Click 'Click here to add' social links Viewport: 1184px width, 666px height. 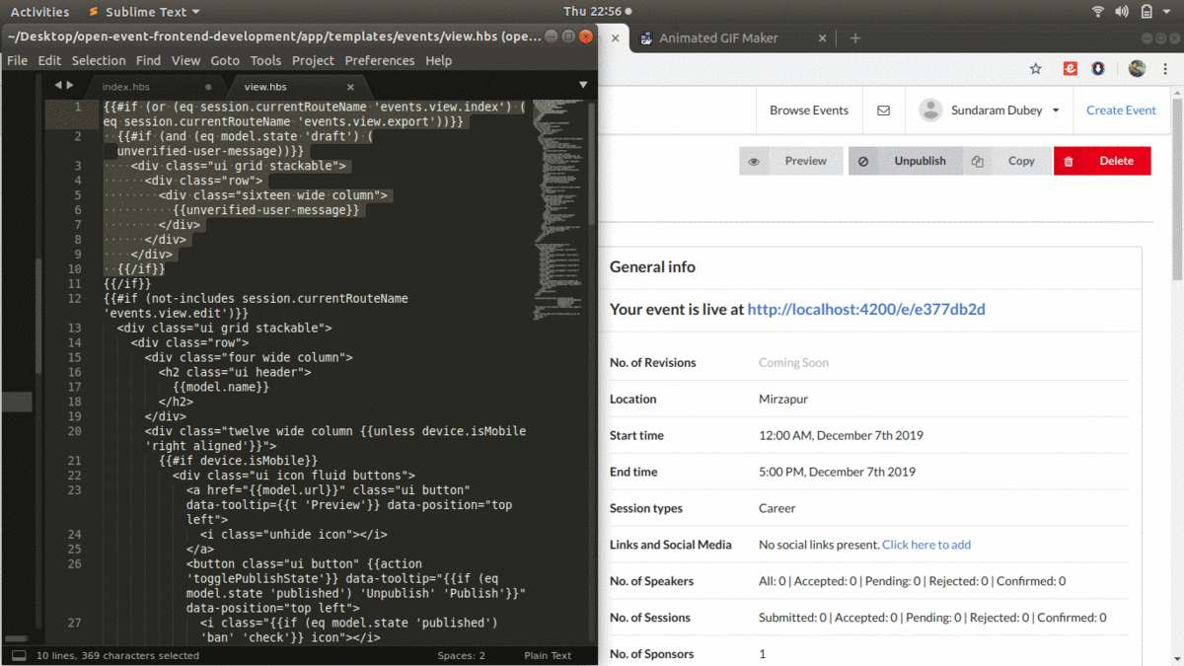[x=926, y=545]
